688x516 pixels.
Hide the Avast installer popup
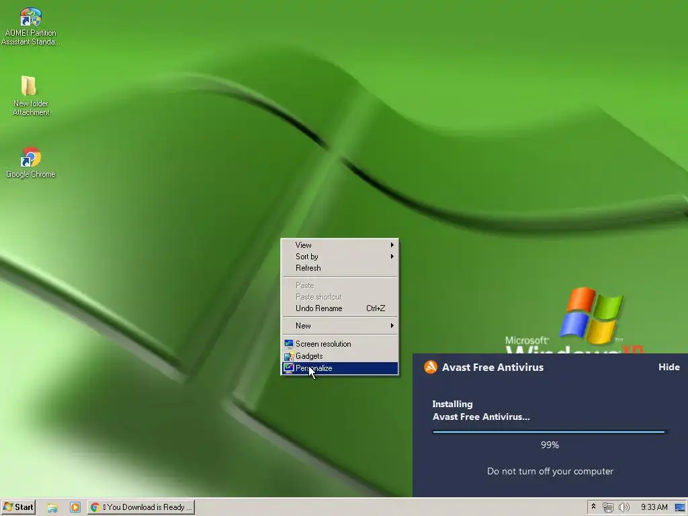pyautogui.click(x=669, y=368)
